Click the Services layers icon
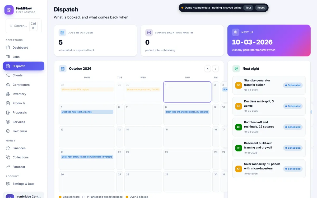Image resolution: width=317 pixels, height=198 pixels. point(8,122)
